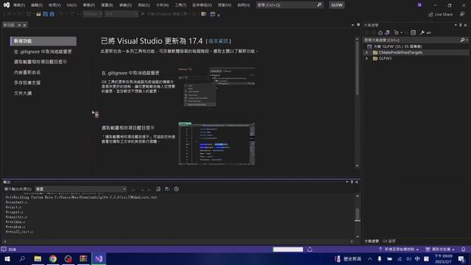Toggle auto-hide pin on Output panel
This screenshot has height=265, width=471.
coord(352,182)
